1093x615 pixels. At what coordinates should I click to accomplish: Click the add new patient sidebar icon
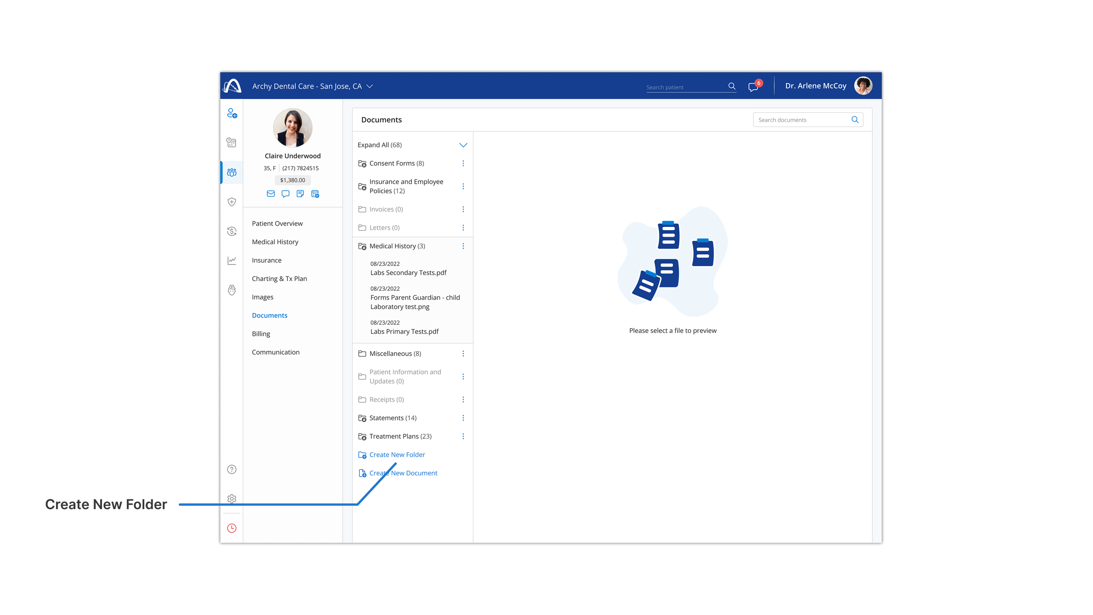[x=232, y=113]
